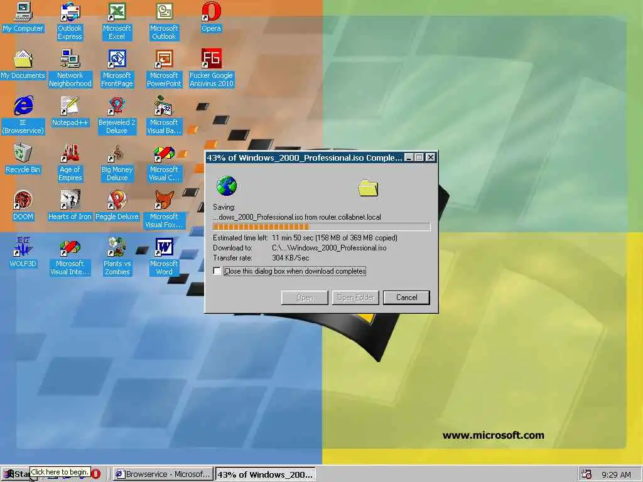Click the folder icon in download dialog
This screenshot has height=482, width=643.
(368, 188)
